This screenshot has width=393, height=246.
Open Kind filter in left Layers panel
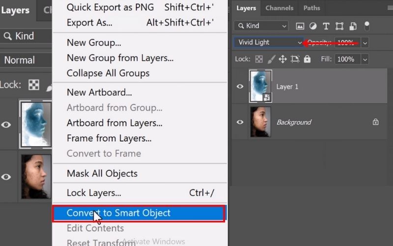point(26,36)
